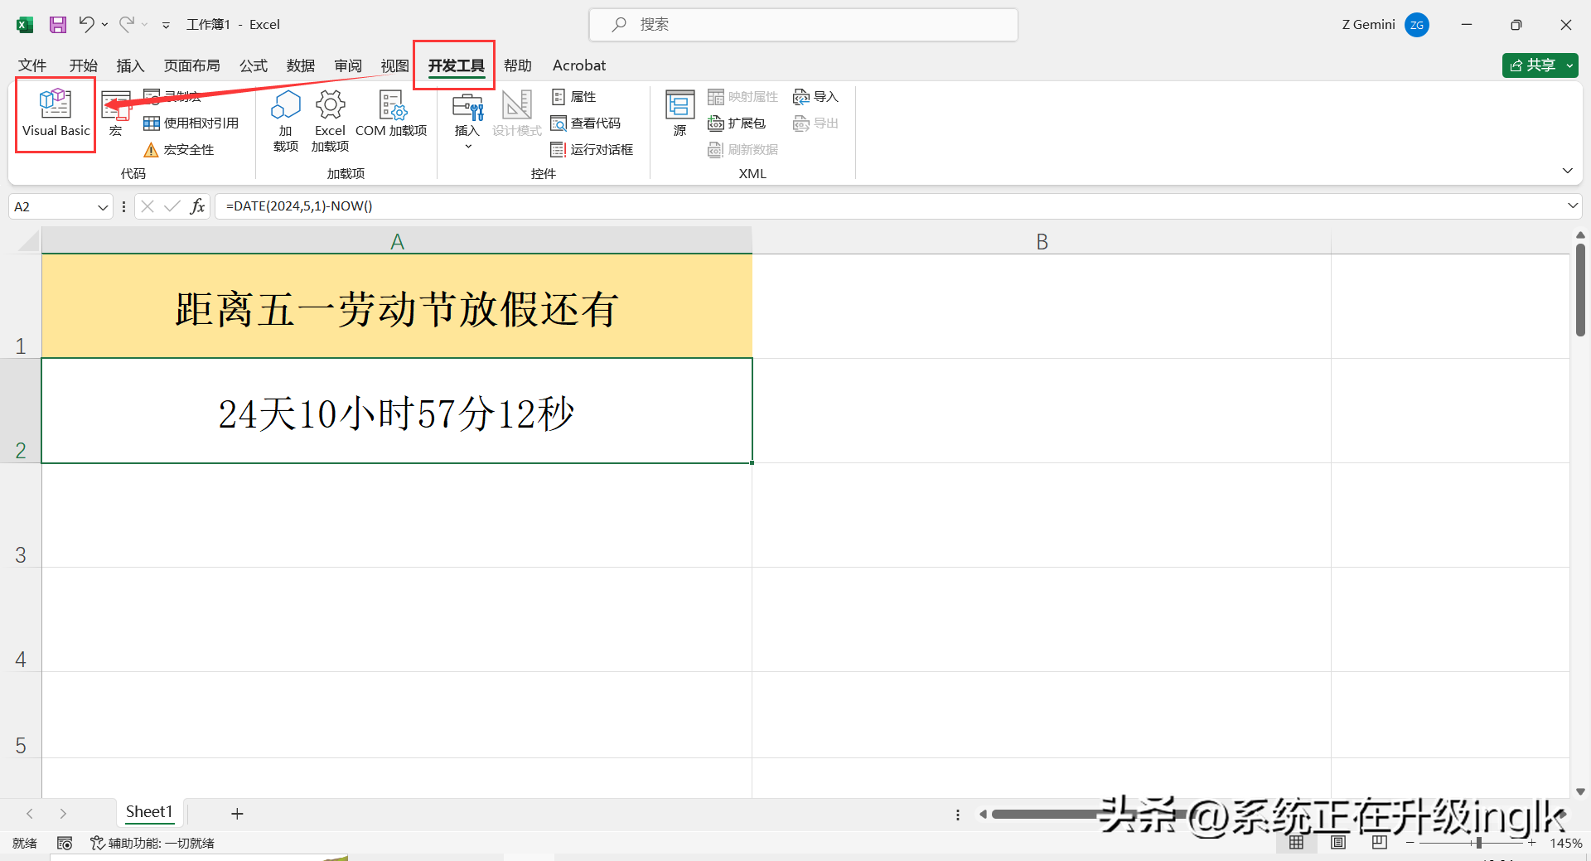This screenshot has width=1591, height=861.
Task: Add a new sheet with plus button
Action: click(x=237, y=814)
